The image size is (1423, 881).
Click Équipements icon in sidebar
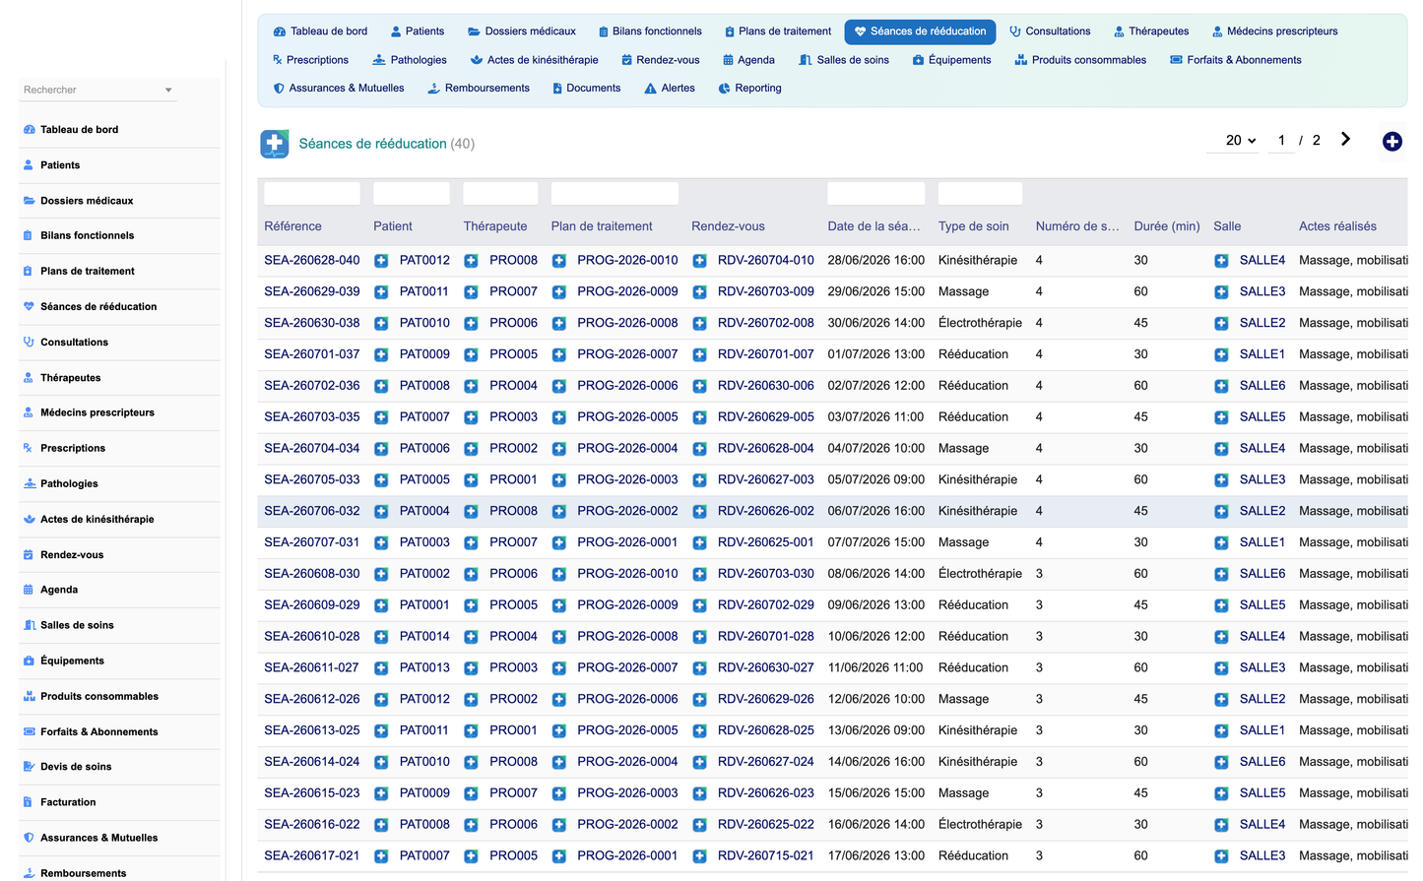[x=29, y=661]
